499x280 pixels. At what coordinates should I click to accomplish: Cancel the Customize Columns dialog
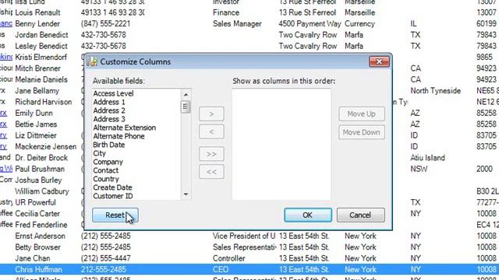coord(360,215)
